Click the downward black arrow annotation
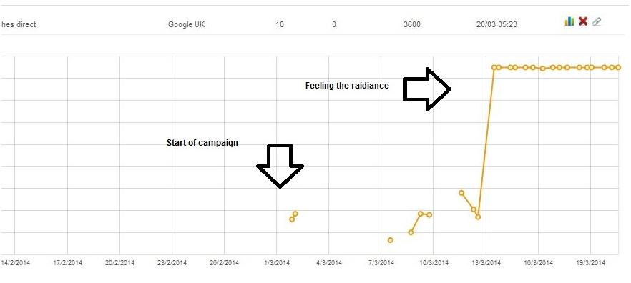The width and height of the screenshot is (631, 283). coord(280,166)
